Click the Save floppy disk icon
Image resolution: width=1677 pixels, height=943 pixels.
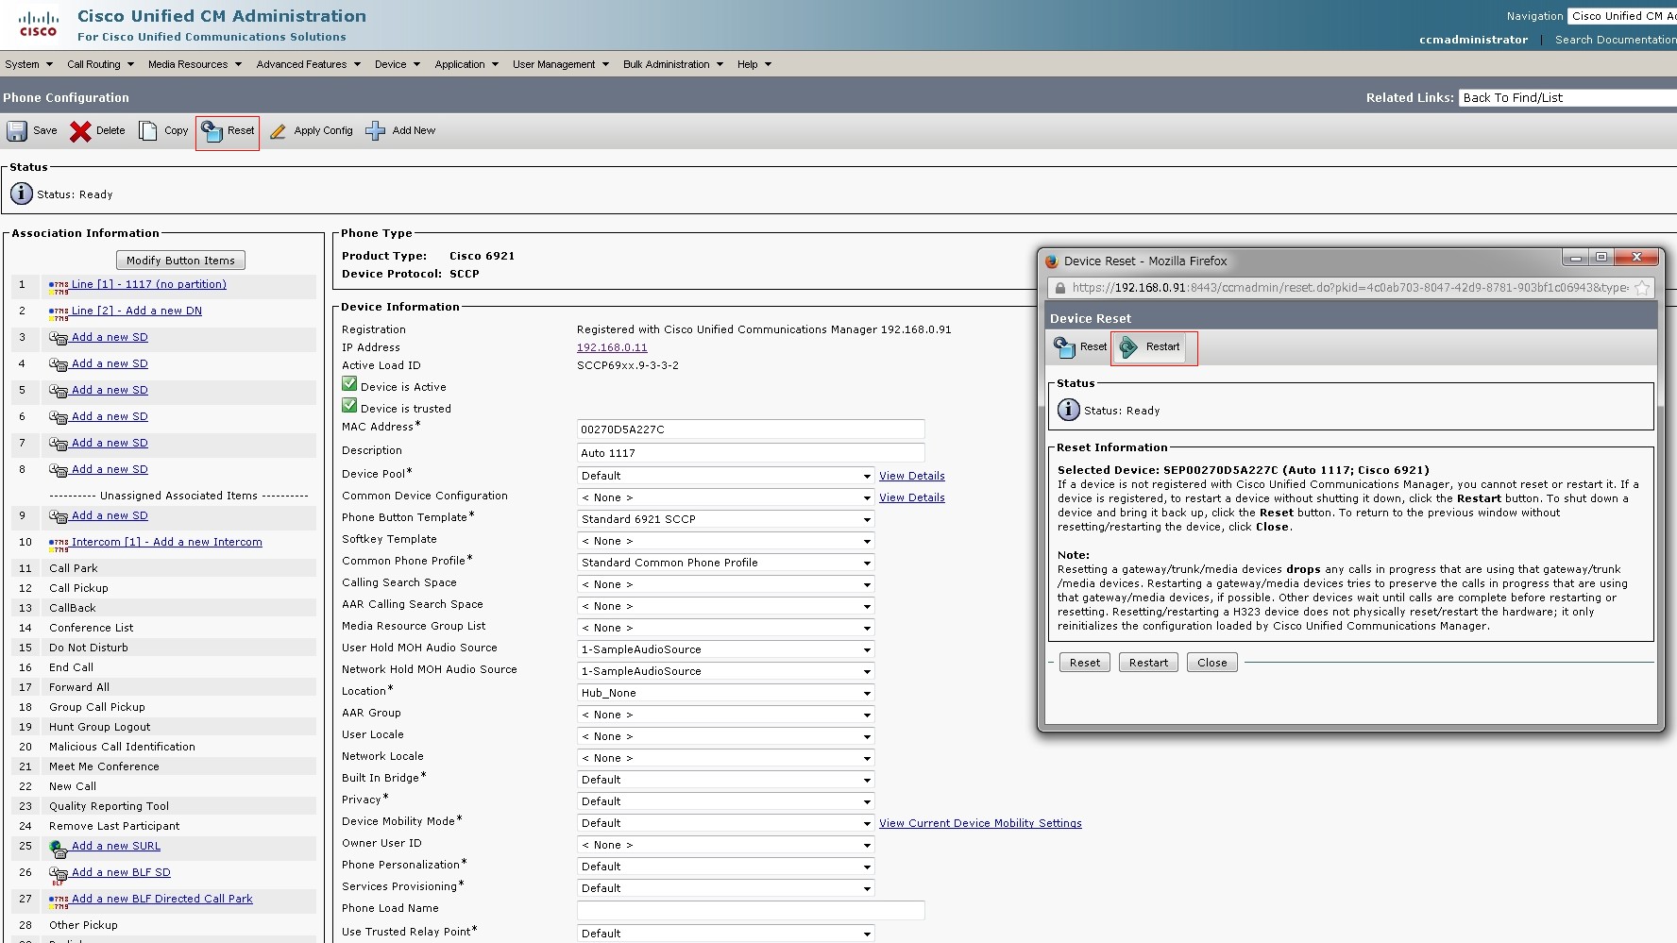17,131
